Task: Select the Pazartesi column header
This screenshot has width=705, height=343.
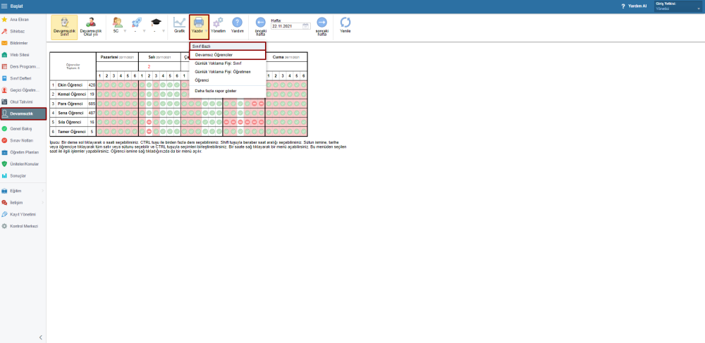Action: (x=117, y=58)
